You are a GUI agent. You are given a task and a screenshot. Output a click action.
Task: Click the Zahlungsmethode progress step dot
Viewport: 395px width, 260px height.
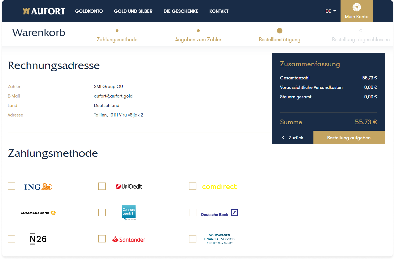pyautogui.click(x=117, y=31)
